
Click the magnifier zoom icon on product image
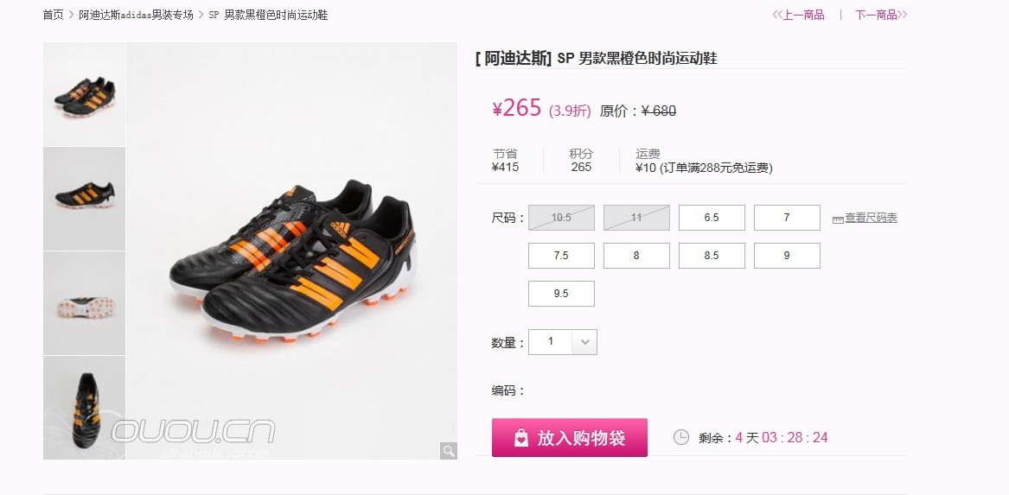(x=449, y=451)
